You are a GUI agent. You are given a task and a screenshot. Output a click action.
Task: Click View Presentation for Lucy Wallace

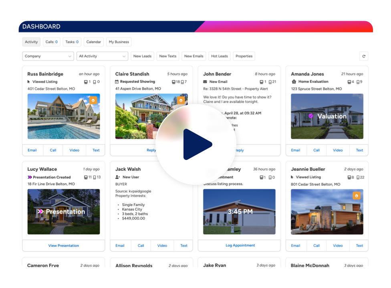click(63, 246)
